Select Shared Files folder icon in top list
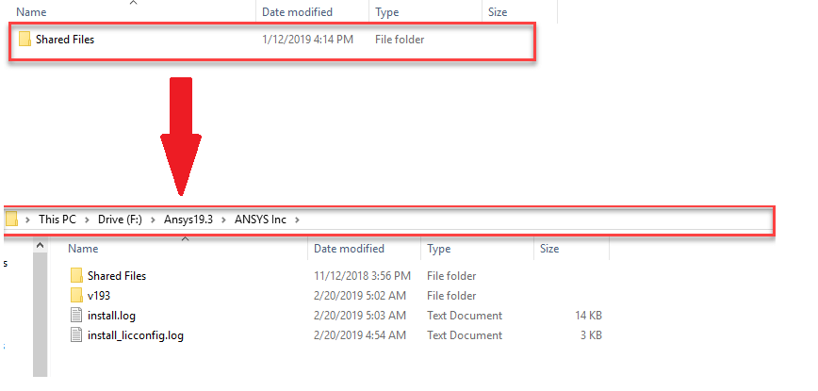 click(x=25, y=40)
